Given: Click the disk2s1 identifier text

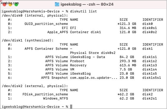Looking at the screenshot, I should point(150,98).
